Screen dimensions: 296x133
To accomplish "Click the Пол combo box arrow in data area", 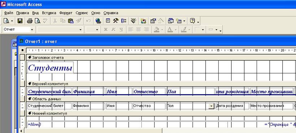I will coord(211,106).
